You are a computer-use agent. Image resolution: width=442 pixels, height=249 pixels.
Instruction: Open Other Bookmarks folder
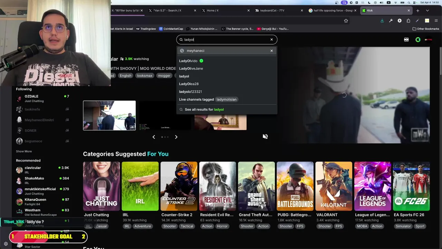(x=426, y=29)
